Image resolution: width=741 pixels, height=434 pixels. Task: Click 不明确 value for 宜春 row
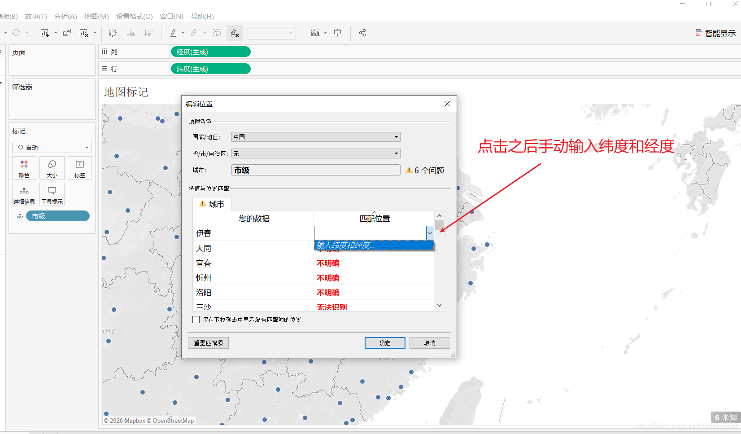click(x=328, y=263)
